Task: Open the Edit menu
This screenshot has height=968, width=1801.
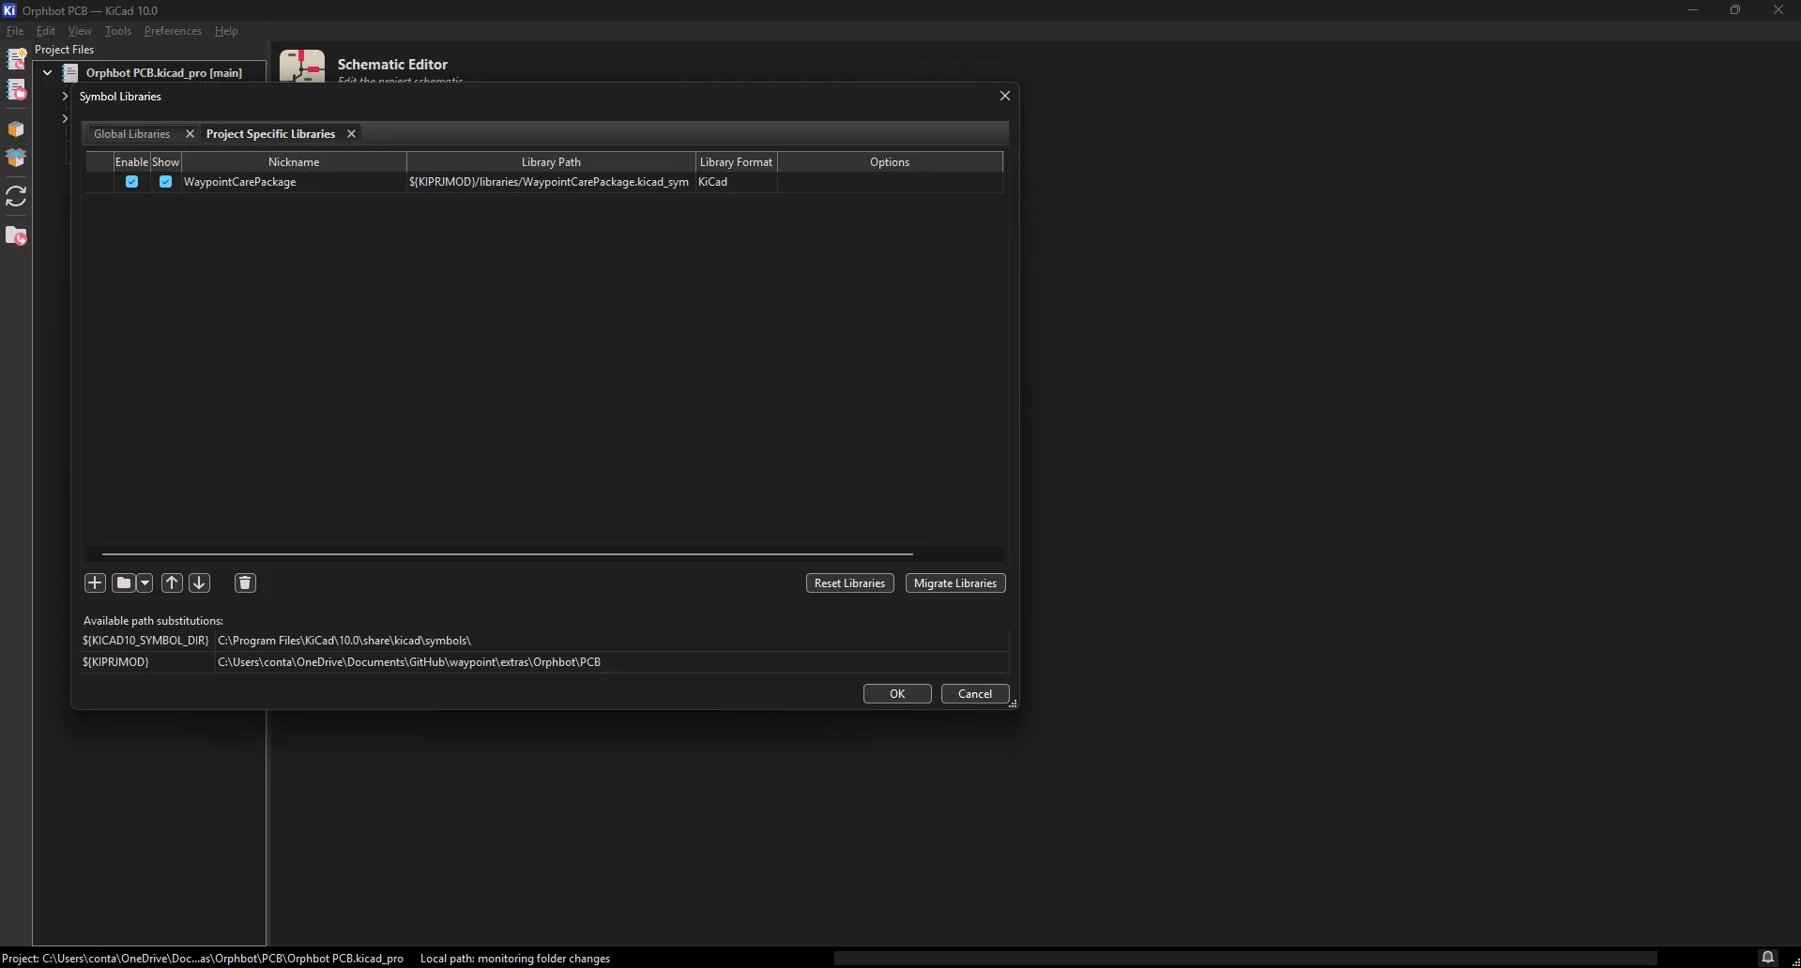Action: 46,31
